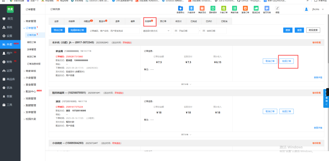Open 首页风格 palette icon

coord(267,9)
